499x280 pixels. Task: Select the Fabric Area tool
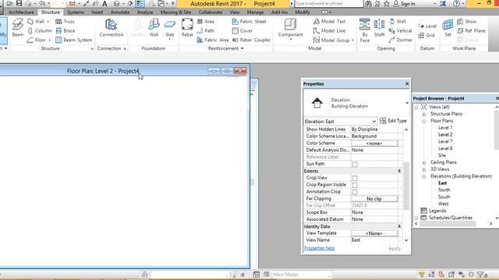click(213, 40)
